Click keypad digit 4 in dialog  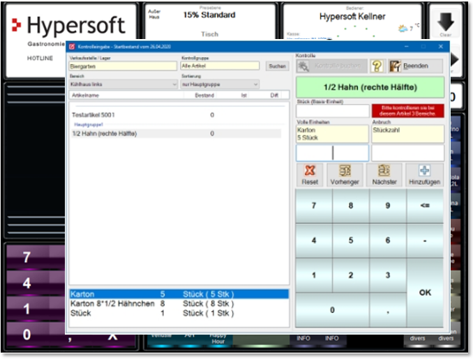click(314, 240)
